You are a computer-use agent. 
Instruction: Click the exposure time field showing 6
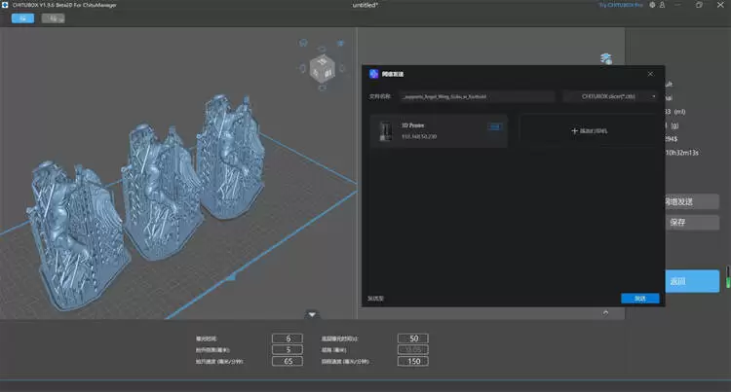tap(287, 338)
